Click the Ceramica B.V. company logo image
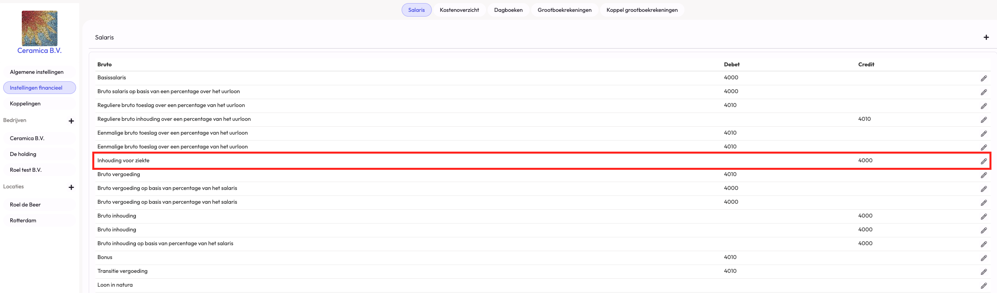This screenshot has width=997, height=293. pyautogui.click(x=40, y=28)
